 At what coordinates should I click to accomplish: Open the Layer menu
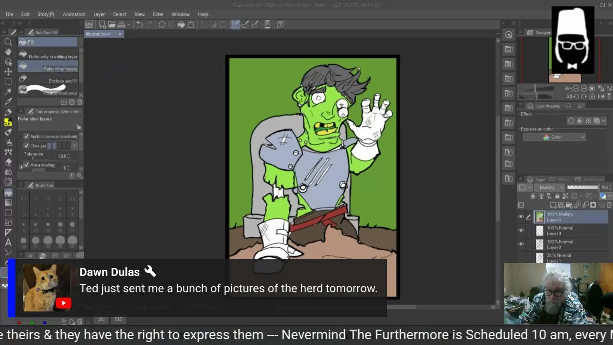pyautogui.click(x=99, y=14)
